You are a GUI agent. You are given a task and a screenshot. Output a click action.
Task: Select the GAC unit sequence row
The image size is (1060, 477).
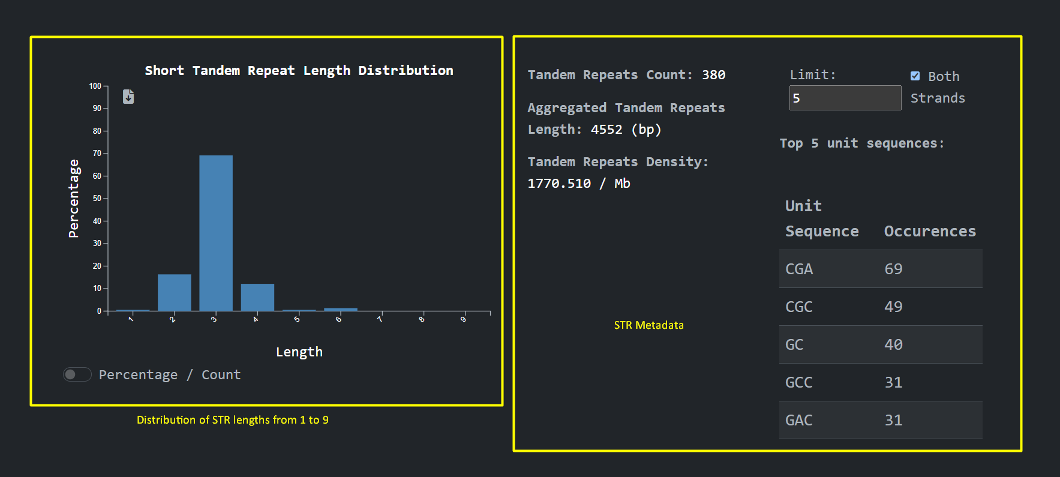point(880,420)
